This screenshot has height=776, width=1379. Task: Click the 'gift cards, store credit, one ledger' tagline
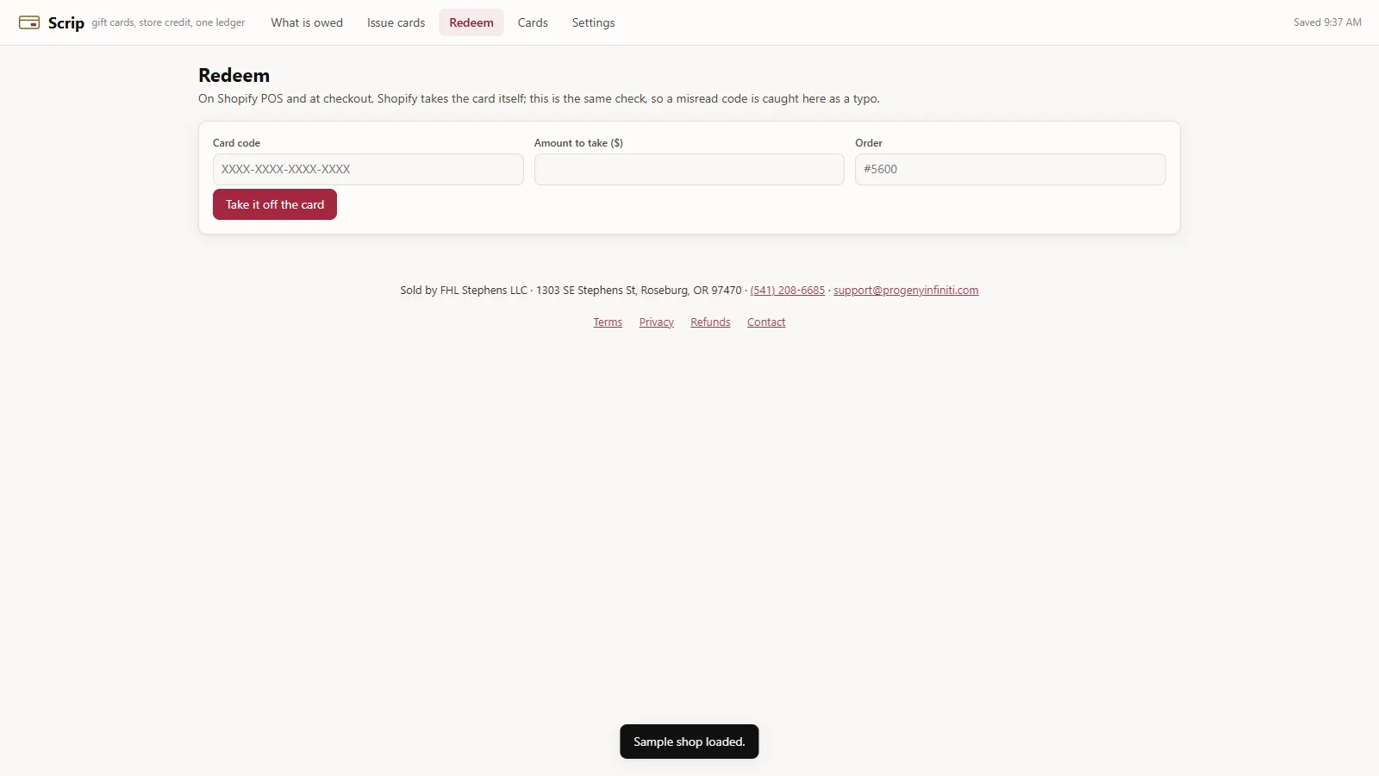168,22
